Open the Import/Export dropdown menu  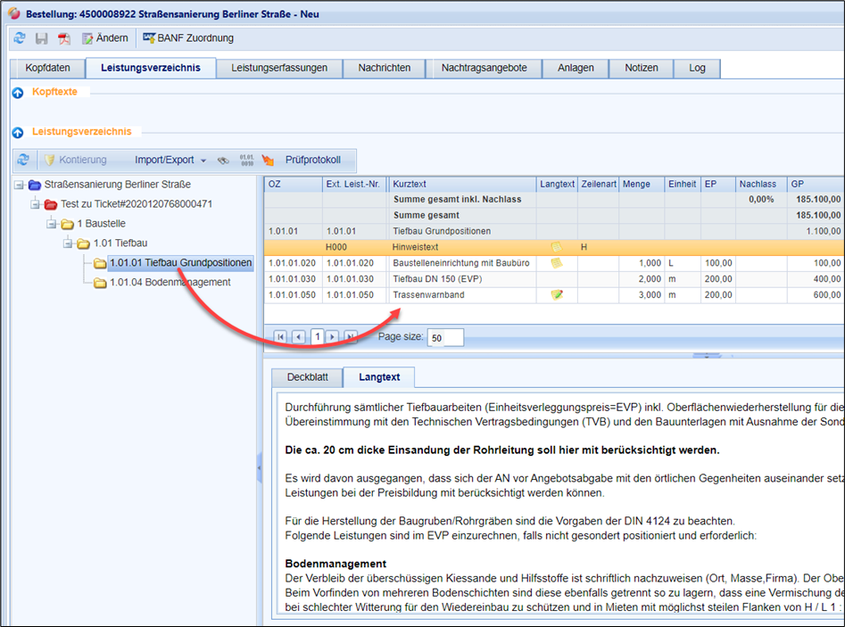click(170, 161)
